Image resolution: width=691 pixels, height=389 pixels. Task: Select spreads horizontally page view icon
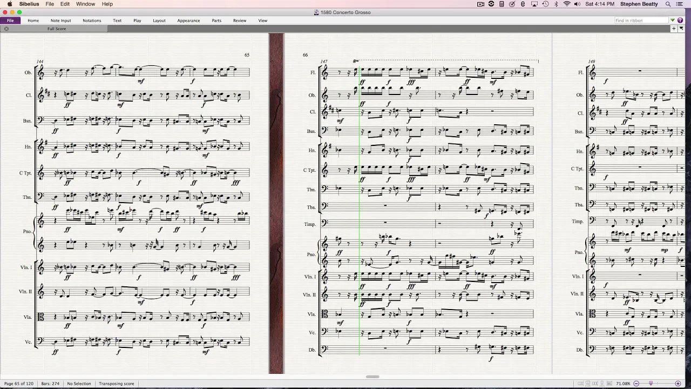581,384
